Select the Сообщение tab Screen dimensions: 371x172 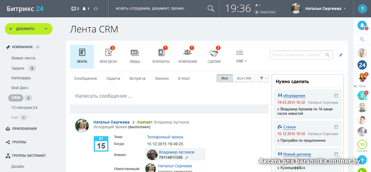(85, 78)
